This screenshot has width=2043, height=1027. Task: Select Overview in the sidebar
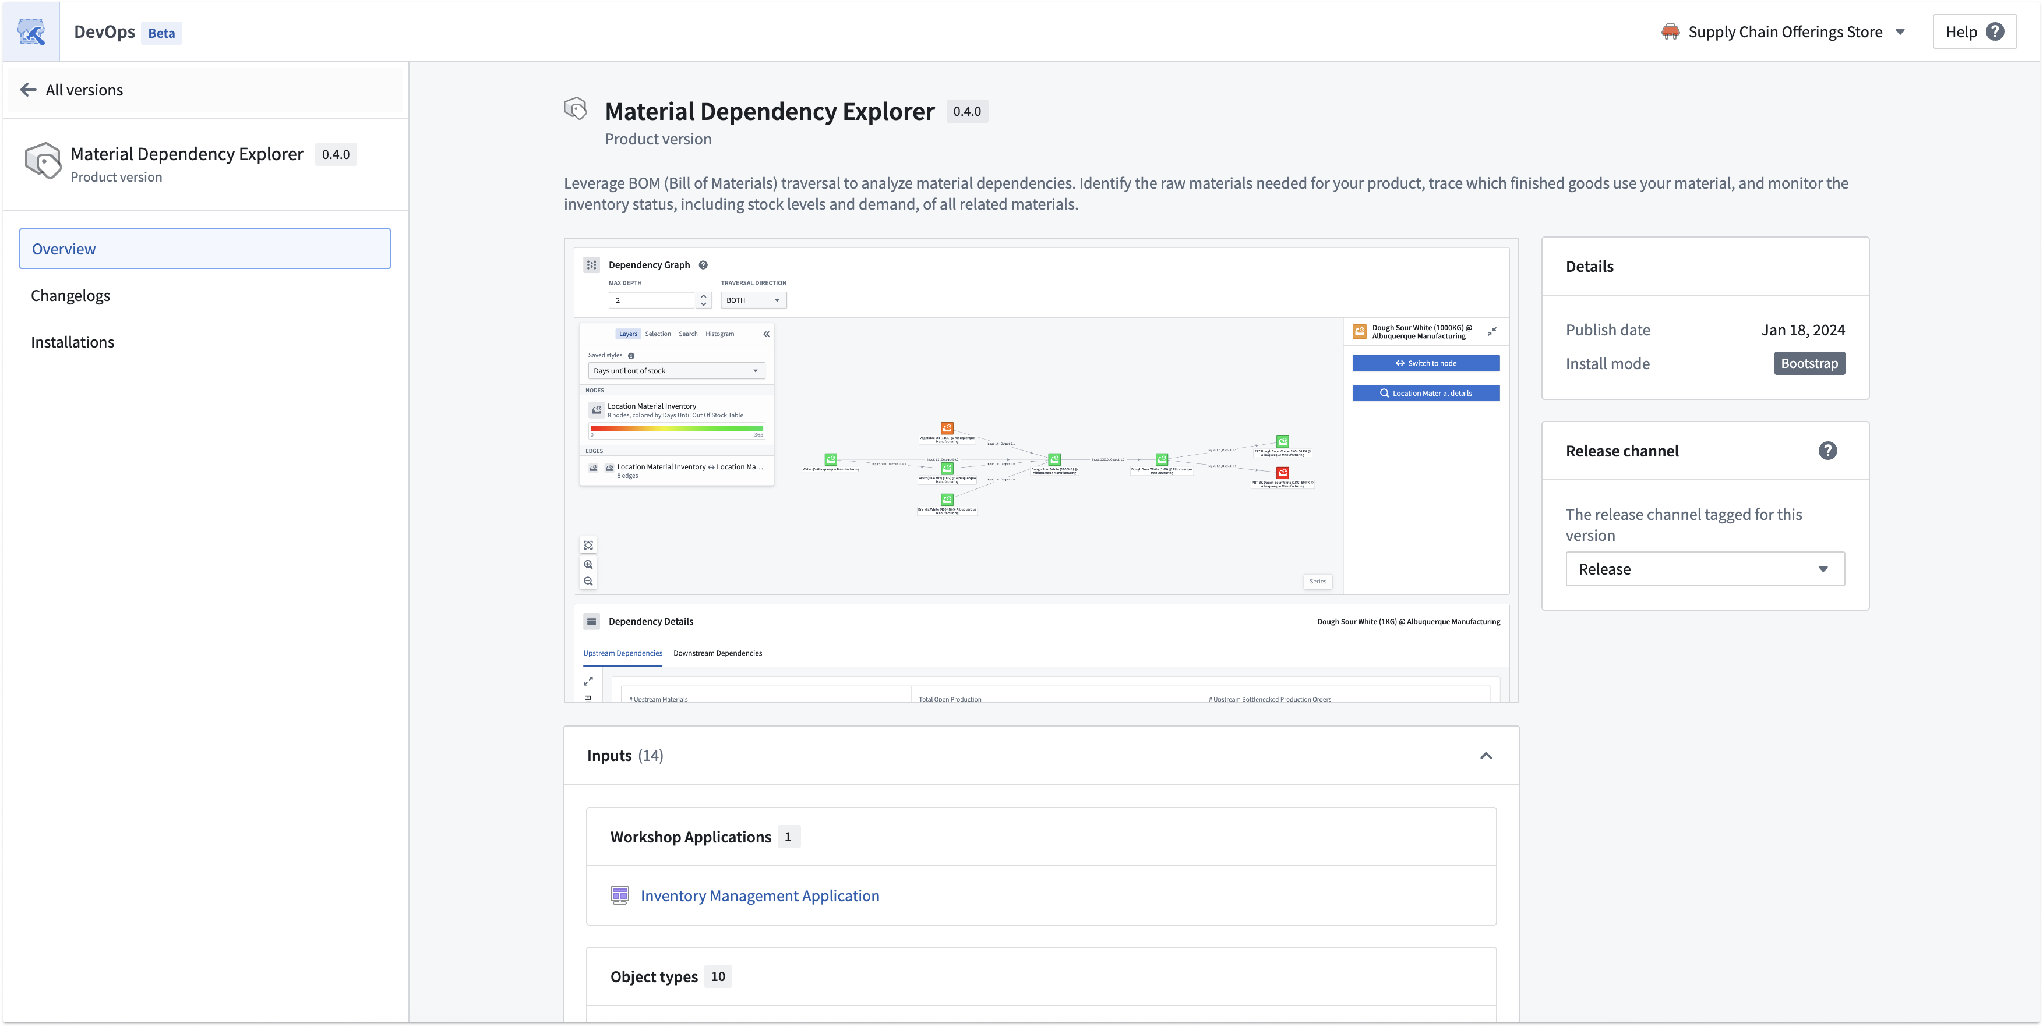point(204,249)
